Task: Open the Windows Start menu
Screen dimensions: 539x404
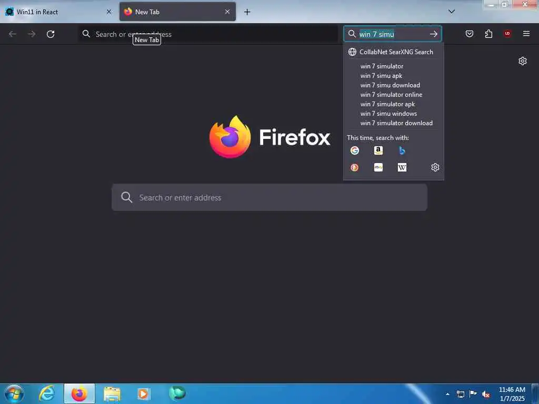Action: 14,393
